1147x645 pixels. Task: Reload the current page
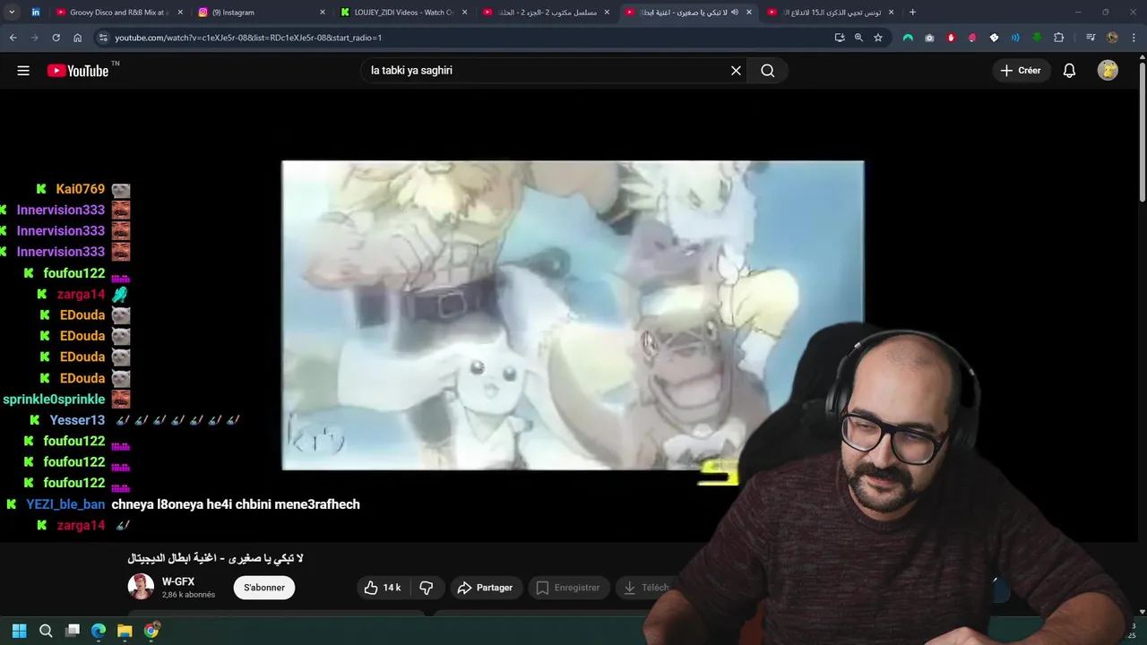click(x=56, y=38)
